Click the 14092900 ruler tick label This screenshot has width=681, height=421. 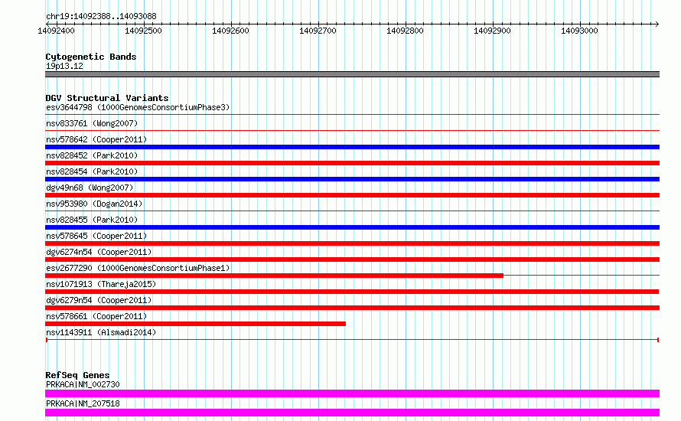point(492,31)
